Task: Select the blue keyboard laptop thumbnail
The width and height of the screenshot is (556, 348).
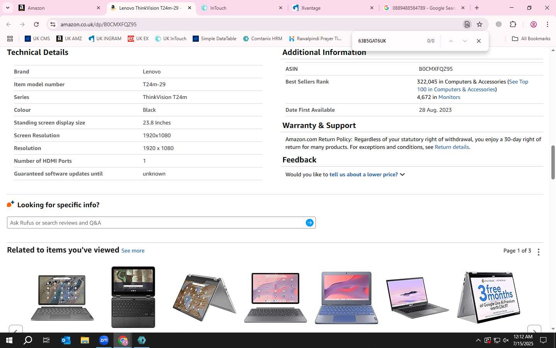Action: (x=346, y=298)
